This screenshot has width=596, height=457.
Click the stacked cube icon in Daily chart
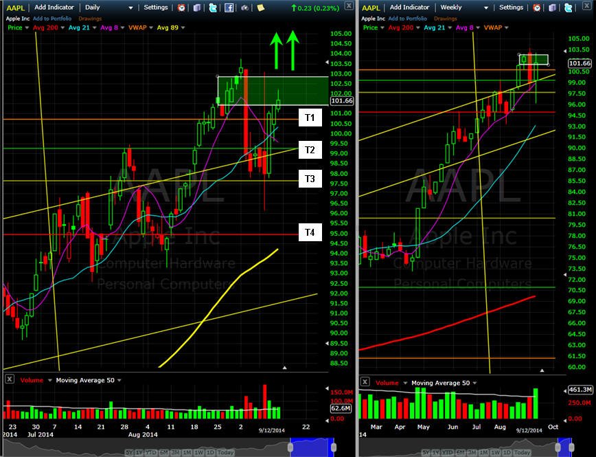196,8
